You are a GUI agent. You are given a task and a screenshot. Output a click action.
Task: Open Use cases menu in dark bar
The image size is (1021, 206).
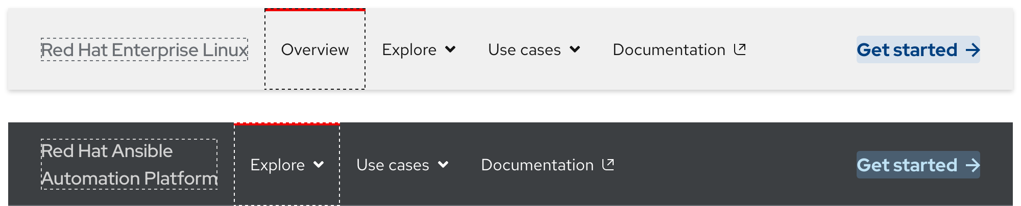(393, 165)
